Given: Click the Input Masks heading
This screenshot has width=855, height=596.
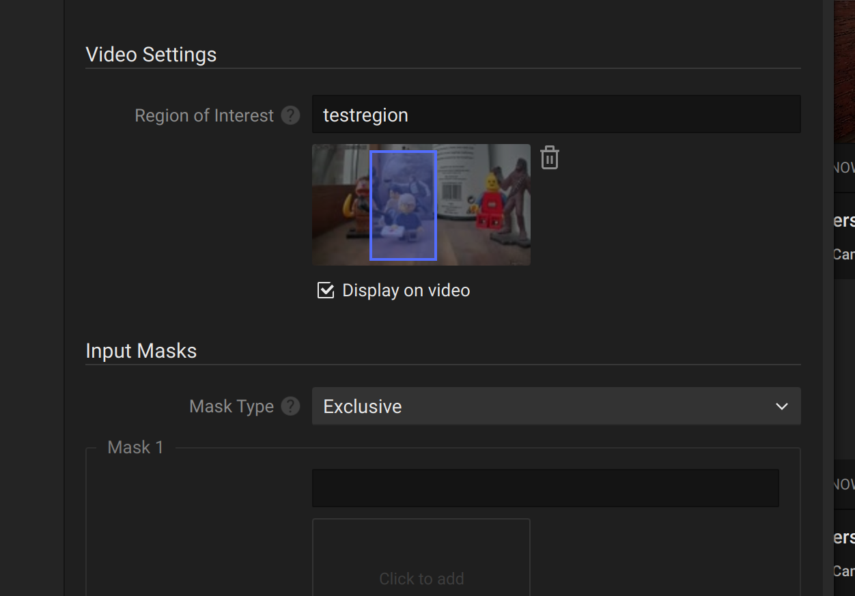Looking at the screenshot, I should pos(141,351).
